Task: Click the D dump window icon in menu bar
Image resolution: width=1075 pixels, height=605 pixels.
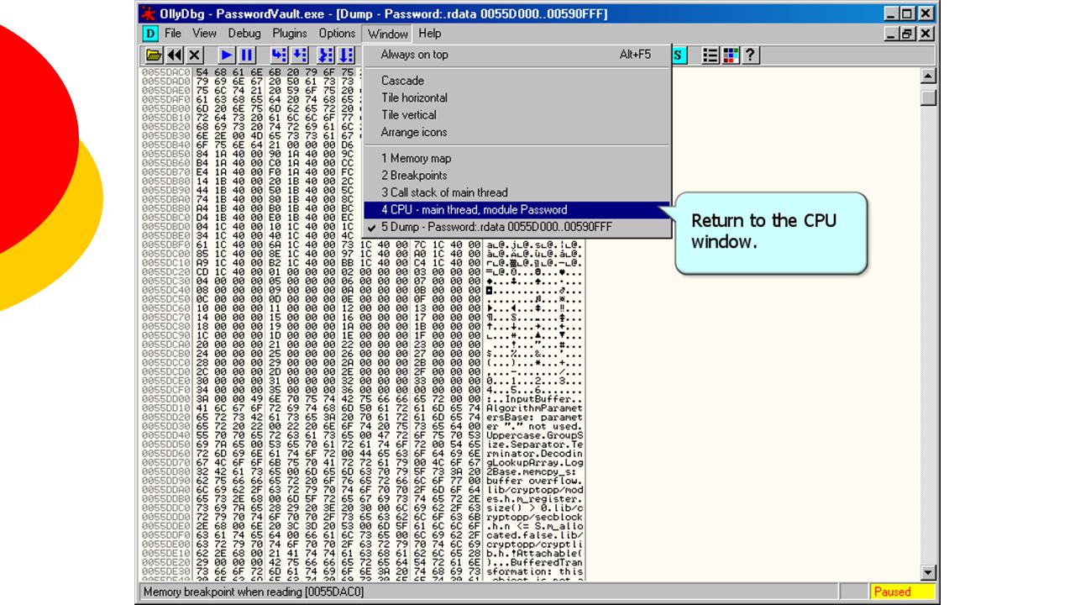Action: (150, 34)
